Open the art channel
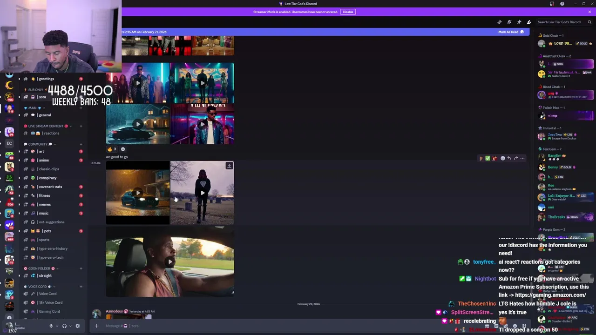The image size is (596, 335). pyautogui.click(x=52, y=151)
